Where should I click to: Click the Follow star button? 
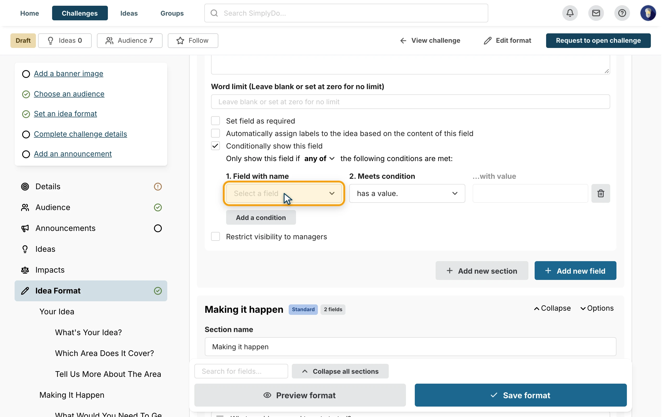(x=193, y=41)
